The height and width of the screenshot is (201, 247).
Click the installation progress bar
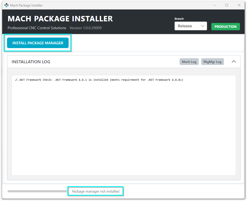pos(37,191)
